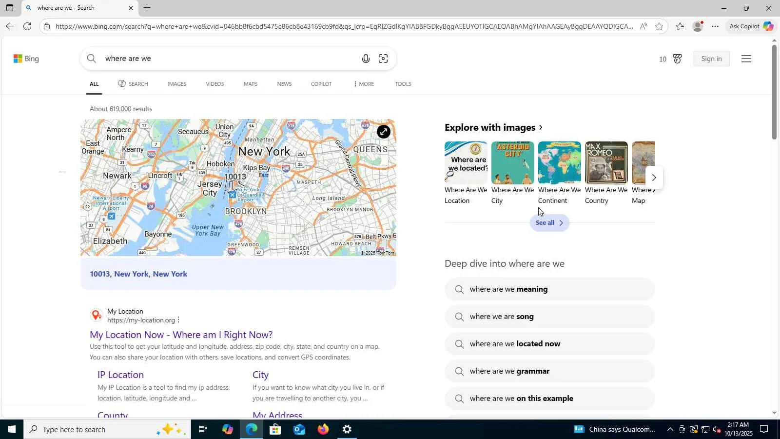Click the browser address bar URL
Viewport: 780px width, 439px height.
click(x=344, y=26)
